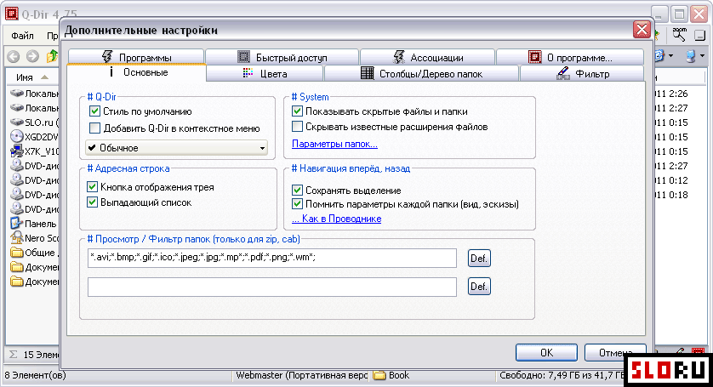Click the red Q-Dir icon on О программе tab
This screenshot has width=713, height=387.
pyautogui.click(x=534, y=57)
